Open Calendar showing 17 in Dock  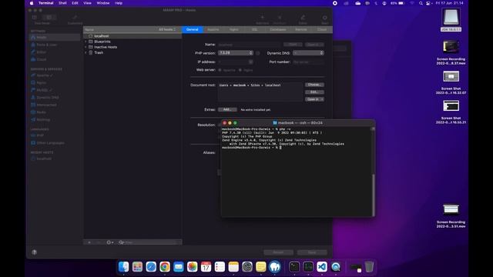(x=206, y=267)
